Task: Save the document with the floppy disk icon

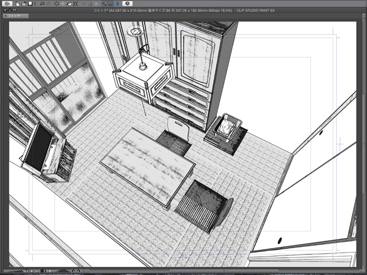Action: pyautogui.click(x=30, y=4)
